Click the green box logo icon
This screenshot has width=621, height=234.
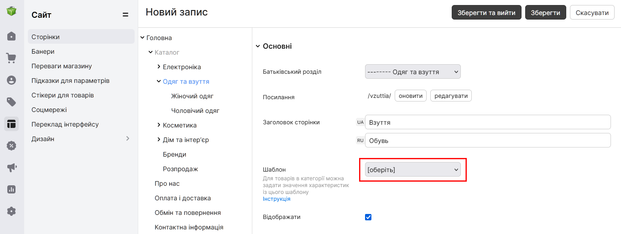click(x=11, y=11)
